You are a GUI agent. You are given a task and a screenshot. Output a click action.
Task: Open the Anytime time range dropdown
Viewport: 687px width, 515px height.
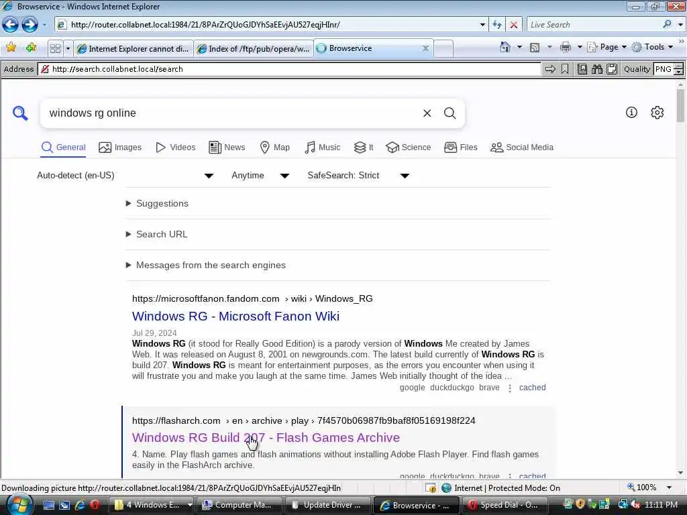coord(261,176)
